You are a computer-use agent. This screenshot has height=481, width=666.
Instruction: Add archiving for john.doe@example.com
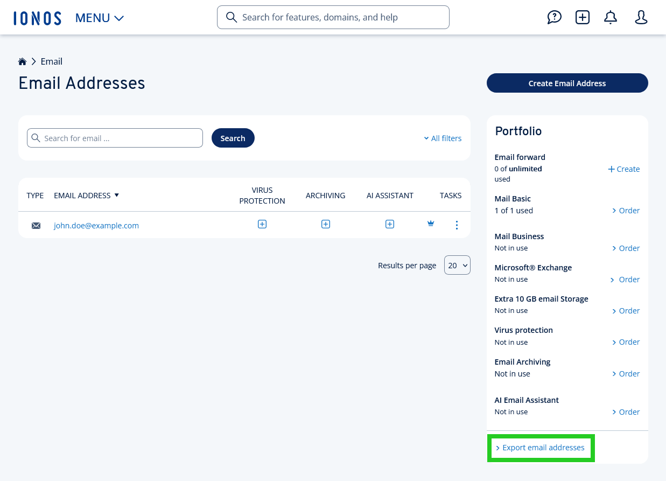[x=326, y=224]
